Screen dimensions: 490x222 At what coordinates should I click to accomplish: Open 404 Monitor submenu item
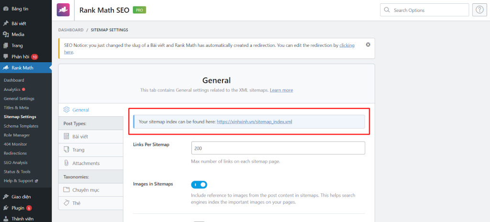click(15, 144)
